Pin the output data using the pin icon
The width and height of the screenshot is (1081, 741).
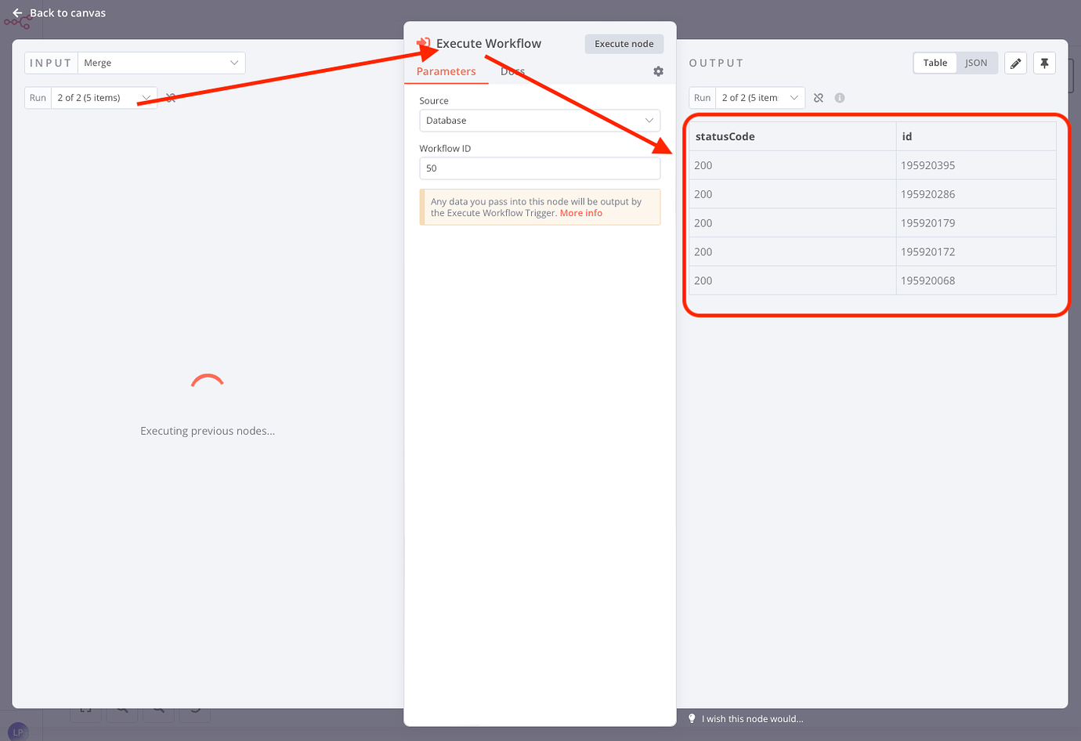pyautogui.click(x=1044, y=63)
